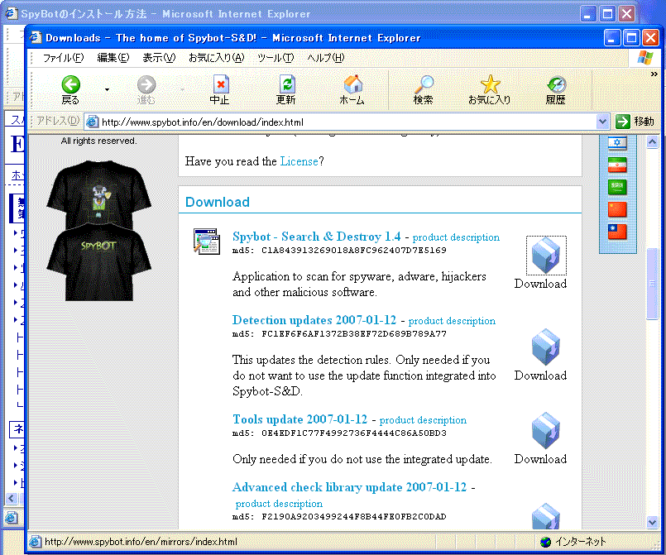This screenshot has height=555, width=666.
Task: Open the Detection updates 2007-01-12 link
Action: [314, 320]
